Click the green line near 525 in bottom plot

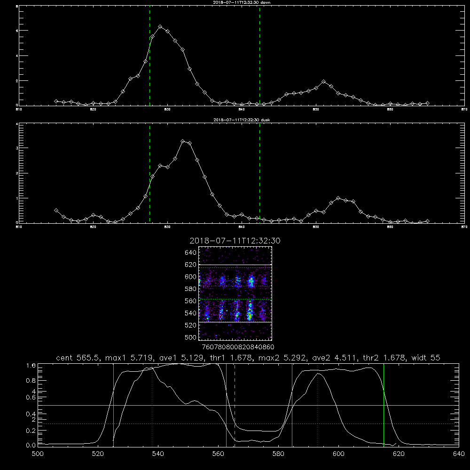coord(114,405)
